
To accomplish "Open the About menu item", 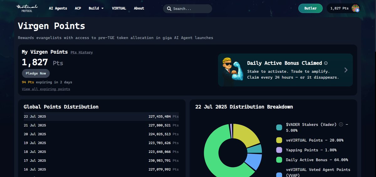I will 139,8.
